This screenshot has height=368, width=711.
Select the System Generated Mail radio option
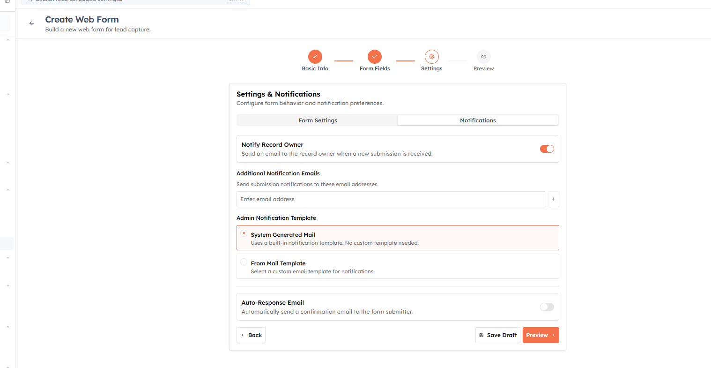pos(244,233)
